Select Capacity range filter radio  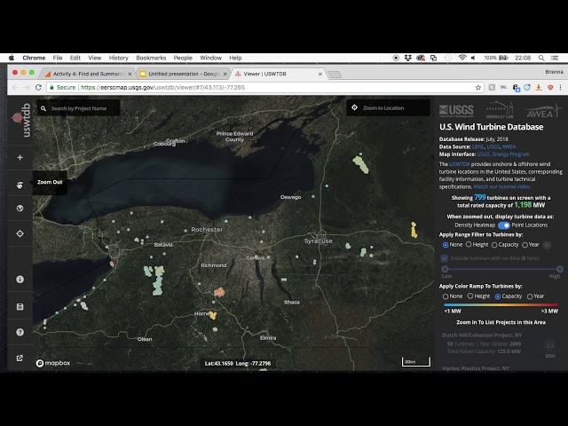coord(494,245)
